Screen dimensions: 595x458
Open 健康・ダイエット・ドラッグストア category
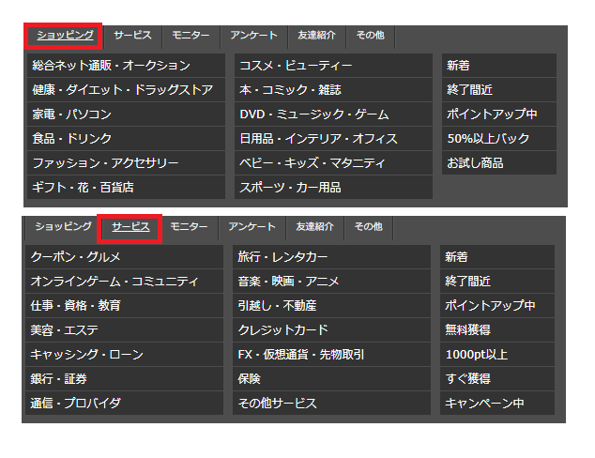pyautogui.click(x=126, y=90)
